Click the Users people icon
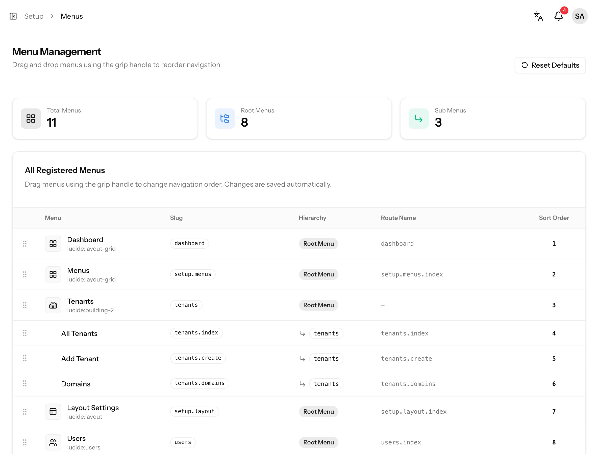Image resolution: width=598 pixels, height=454 pixels. (53, 442)
